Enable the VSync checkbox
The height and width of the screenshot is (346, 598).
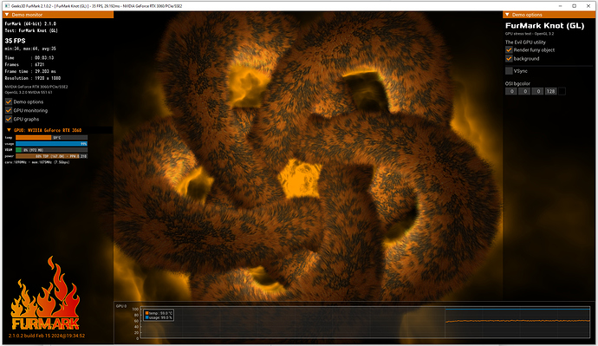click(509, 71)
